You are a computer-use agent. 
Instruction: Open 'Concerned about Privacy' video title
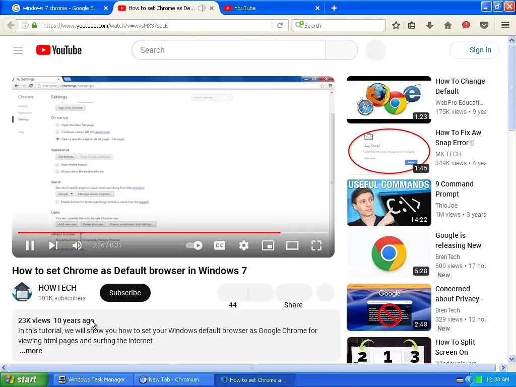click(459, 294)
